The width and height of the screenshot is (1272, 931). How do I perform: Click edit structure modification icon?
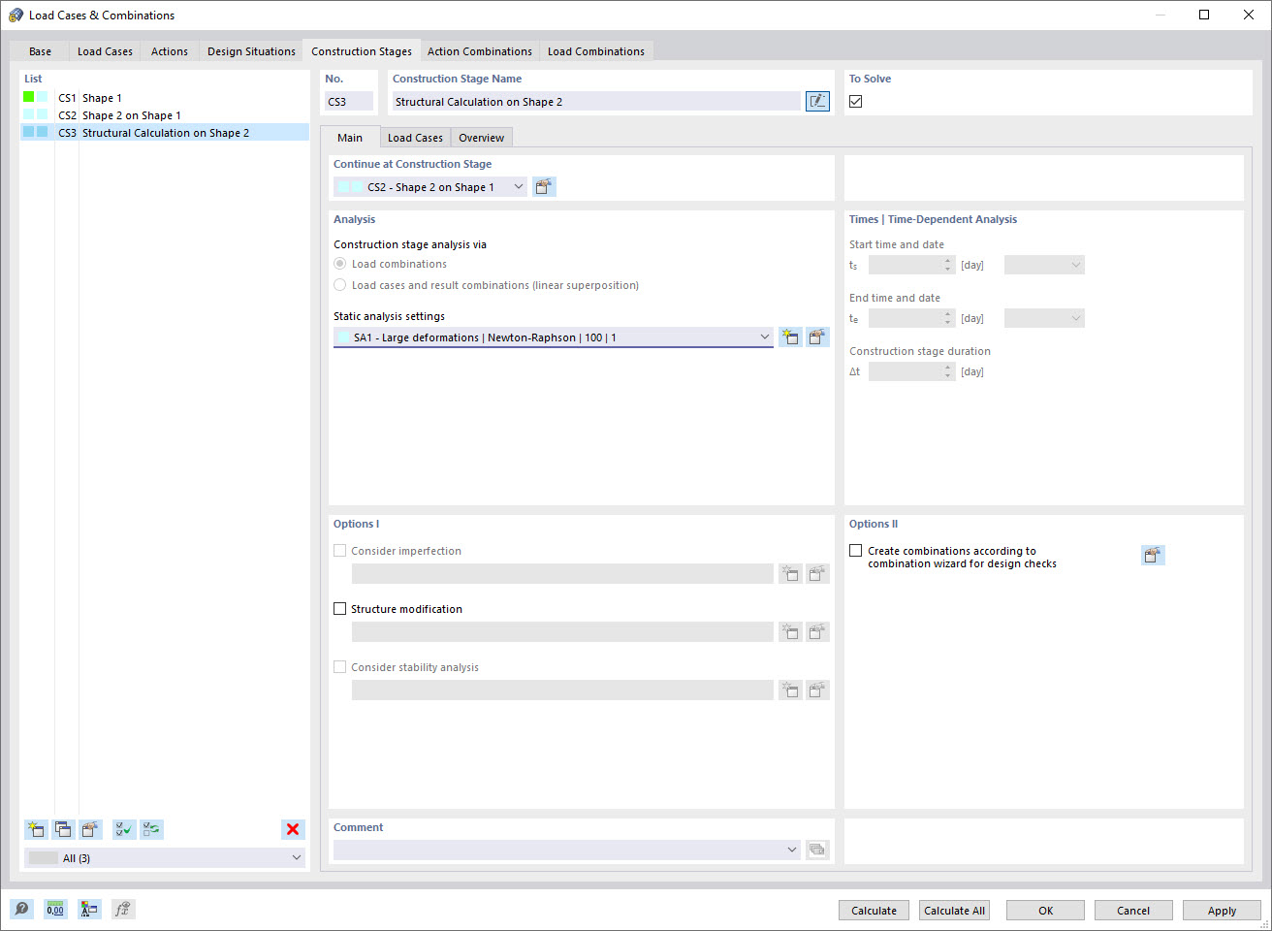(x=817, y=631)
